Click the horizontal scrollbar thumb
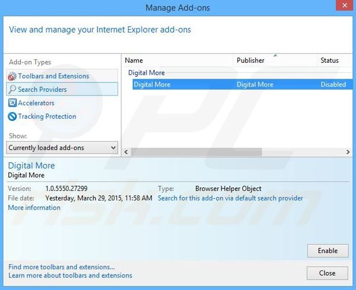Screen dimensions: 356x290 point(196,152)
